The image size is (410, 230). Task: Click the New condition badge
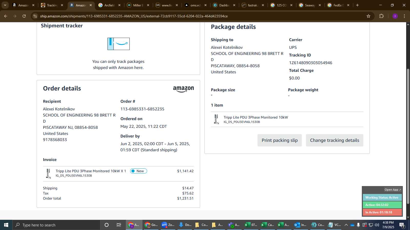[x=138, y=171]
